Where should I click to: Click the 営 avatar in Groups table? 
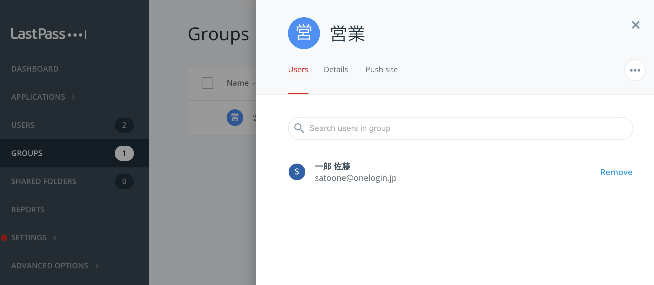[235, 118]
